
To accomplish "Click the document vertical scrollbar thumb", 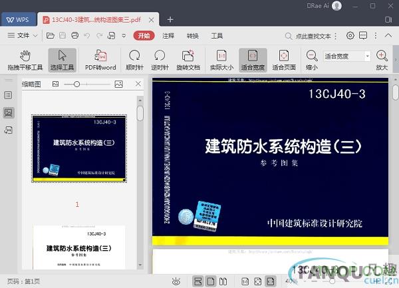I will point(396,92).
